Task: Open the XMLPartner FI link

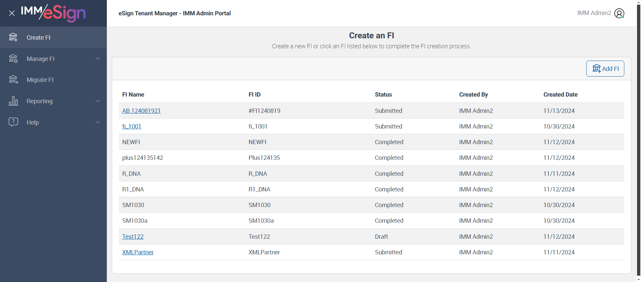Action: (138, 252)
